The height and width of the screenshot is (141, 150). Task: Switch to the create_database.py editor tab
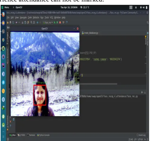[x=90, y=33]
